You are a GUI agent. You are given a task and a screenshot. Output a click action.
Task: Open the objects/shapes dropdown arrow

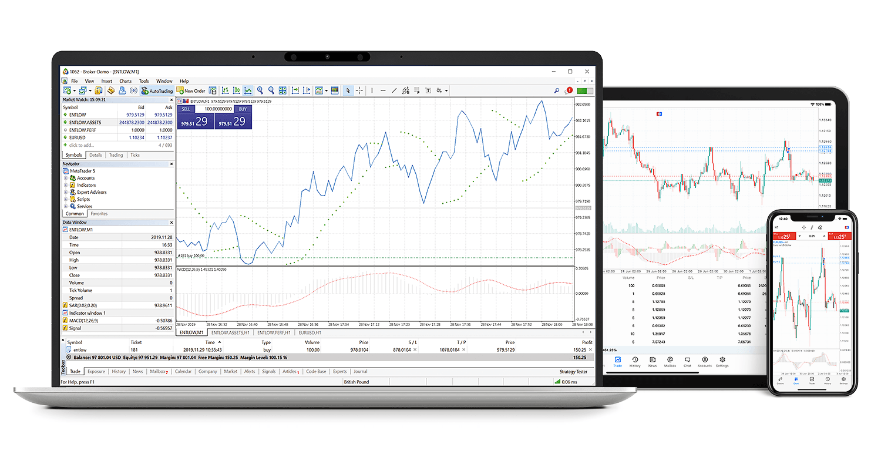point(446,90)
